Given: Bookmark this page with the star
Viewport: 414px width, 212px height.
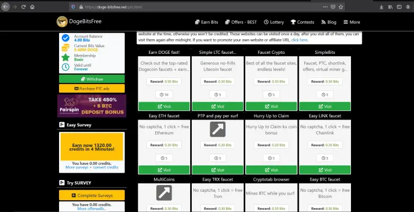Looking at the screenshot, I should pos(341,7).
